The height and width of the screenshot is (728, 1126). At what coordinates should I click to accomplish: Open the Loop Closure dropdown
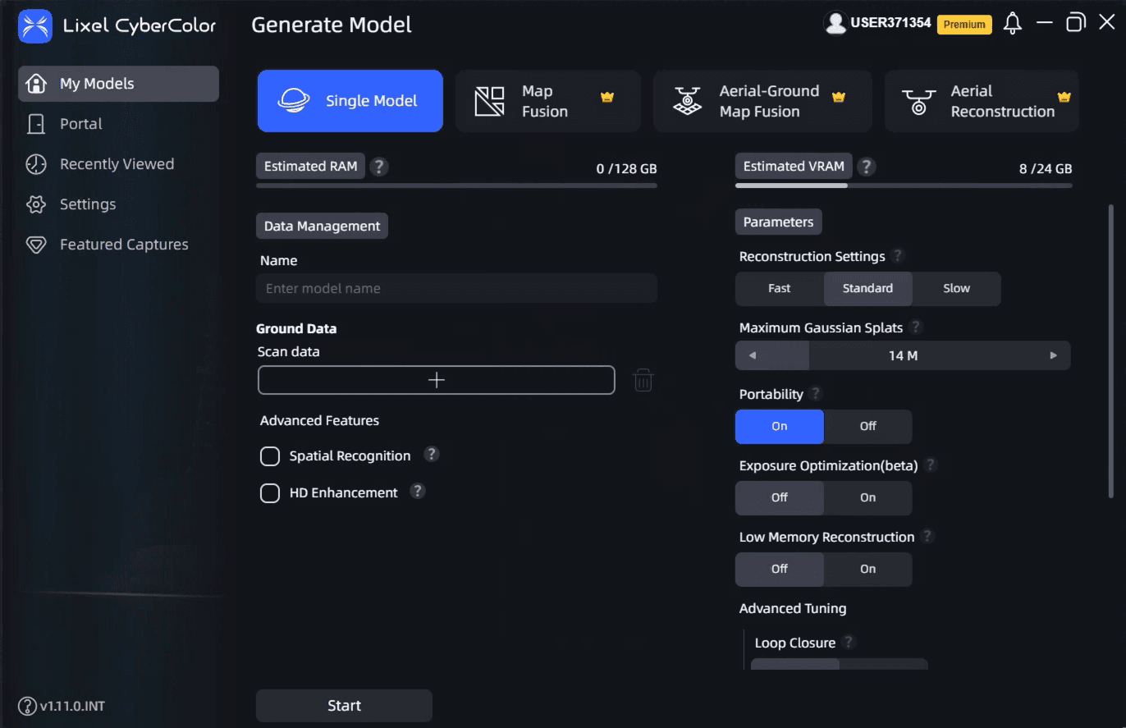(x=839, y=665)
